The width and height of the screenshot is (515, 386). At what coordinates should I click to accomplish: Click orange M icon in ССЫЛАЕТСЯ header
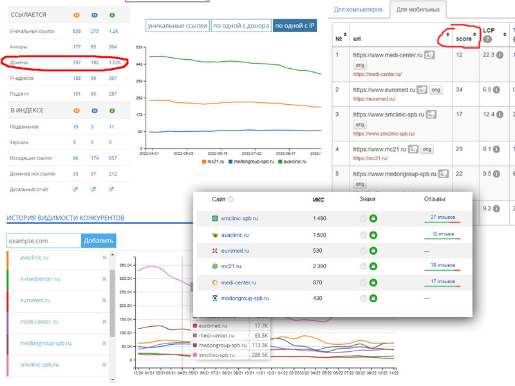point(77,15)
